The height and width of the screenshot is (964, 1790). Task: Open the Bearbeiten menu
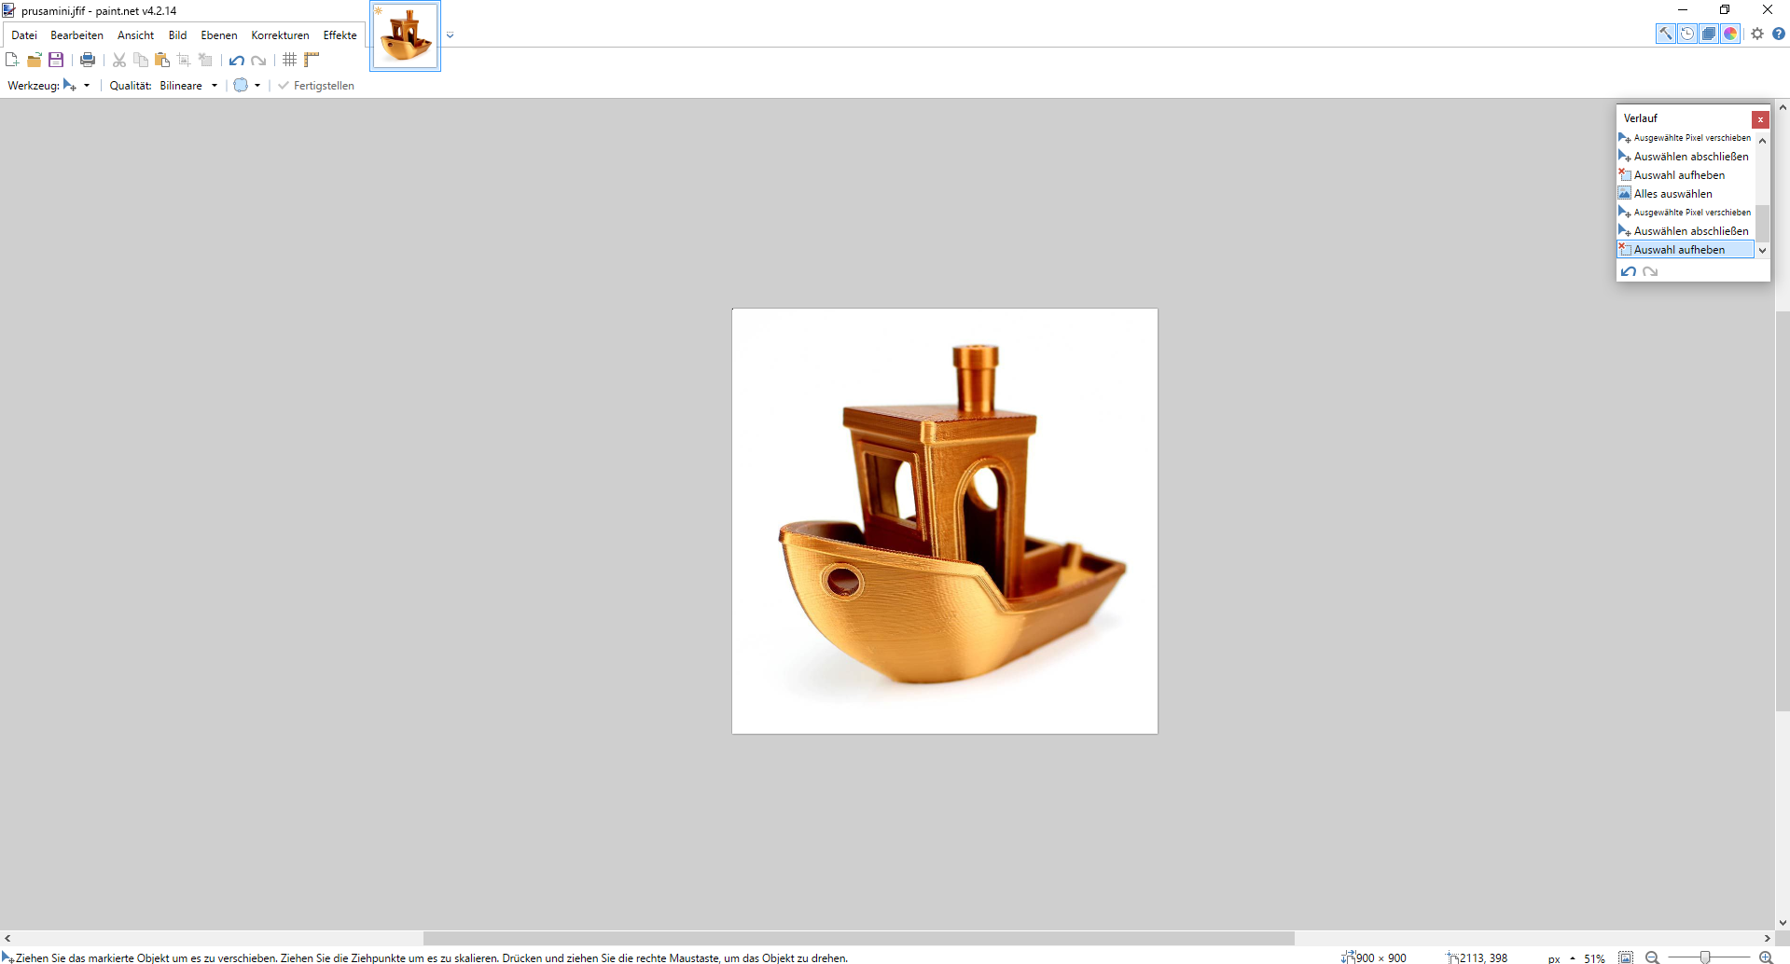click(x=76, y=35)
